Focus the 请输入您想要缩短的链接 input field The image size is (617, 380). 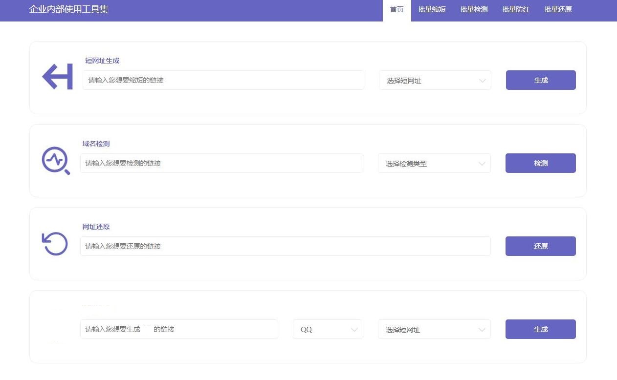point(223,80)
